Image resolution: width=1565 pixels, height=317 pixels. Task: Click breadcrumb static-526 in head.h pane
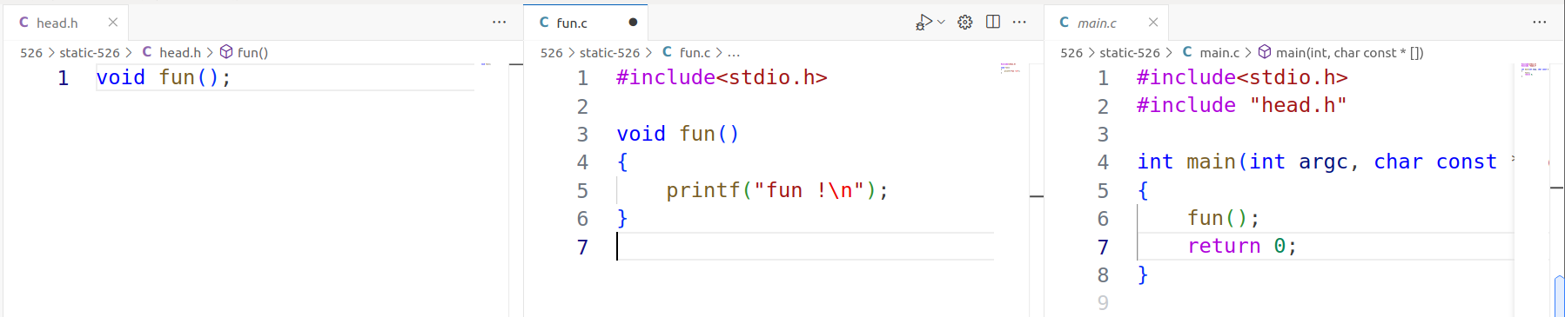tap(90, 53)
